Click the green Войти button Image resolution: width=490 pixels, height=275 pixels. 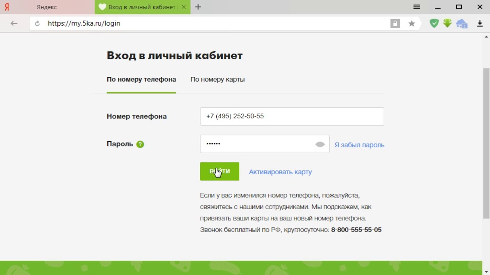219,171
